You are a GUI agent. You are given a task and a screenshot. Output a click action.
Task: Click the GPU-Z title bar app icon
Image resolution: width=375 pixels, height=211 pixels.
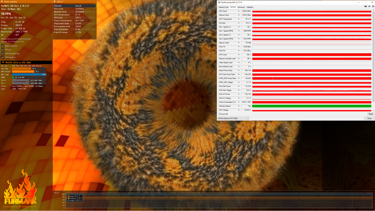(x=219, y=3)
